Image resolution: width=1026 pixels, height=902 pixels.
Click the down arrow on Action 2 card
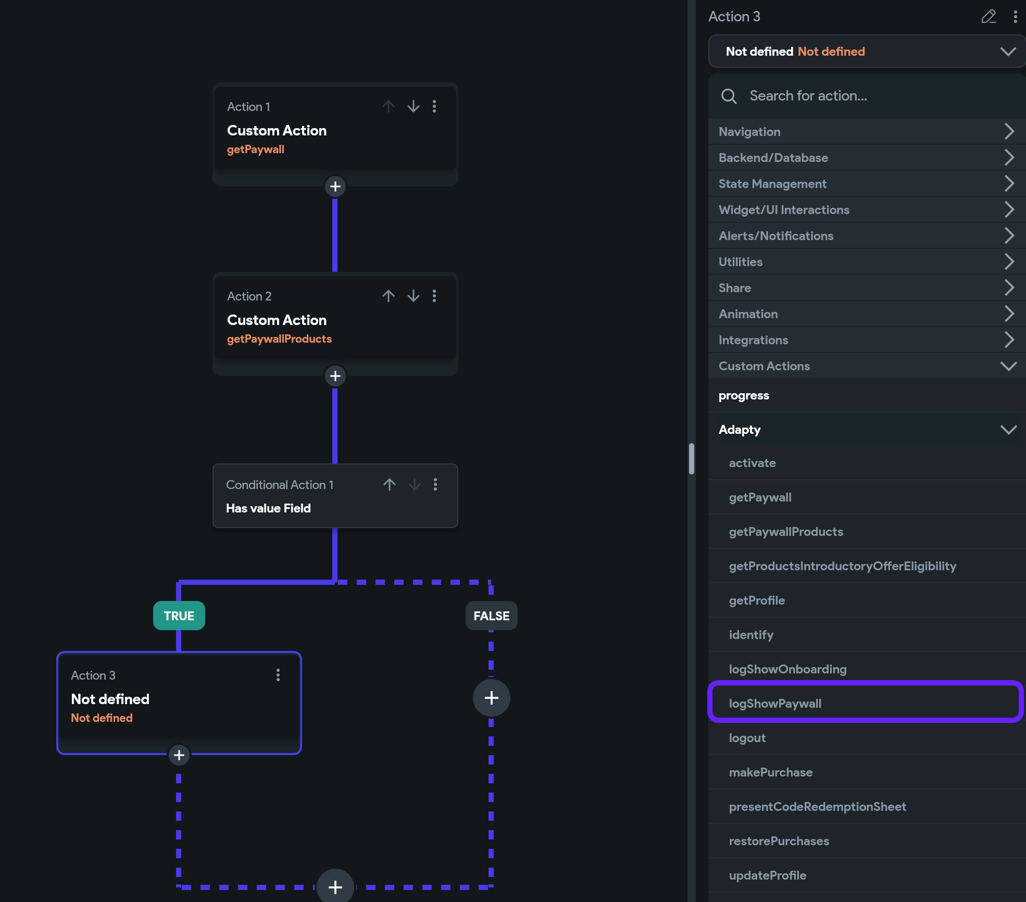413,296
